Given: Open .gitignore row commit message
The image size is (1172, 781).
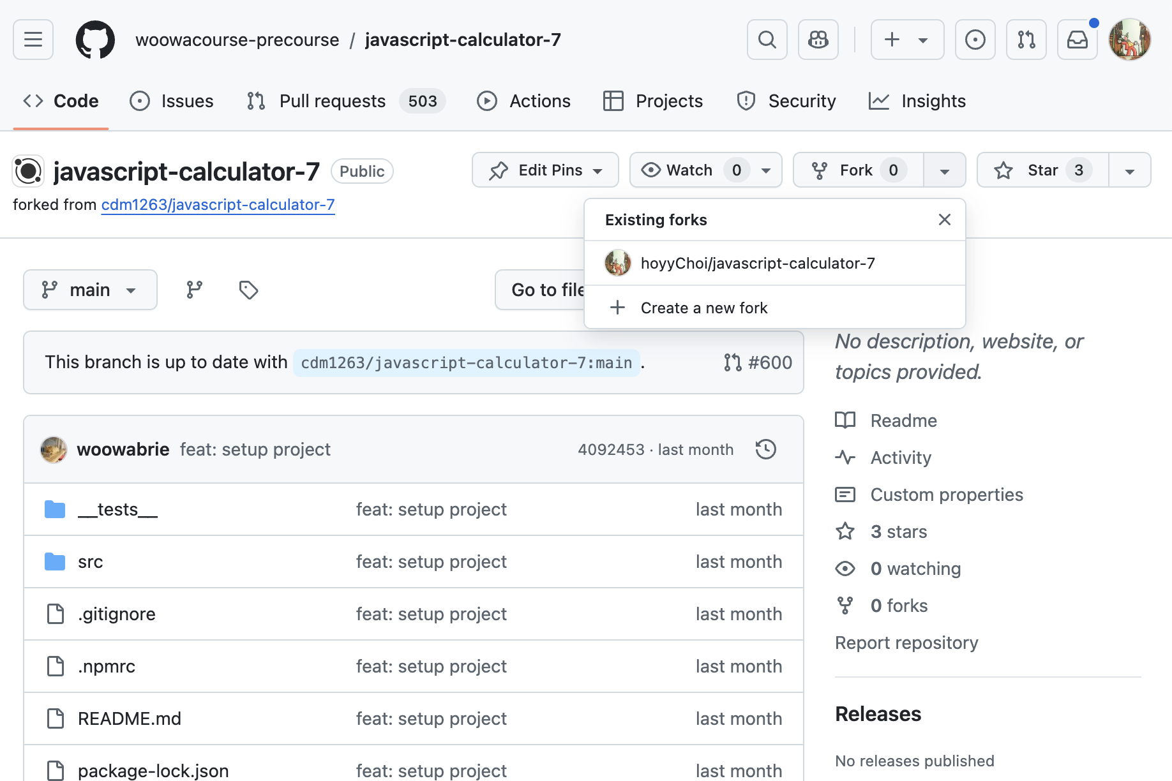Looking at the screenshot, I should pyautogui.click(x=432, y=614).
